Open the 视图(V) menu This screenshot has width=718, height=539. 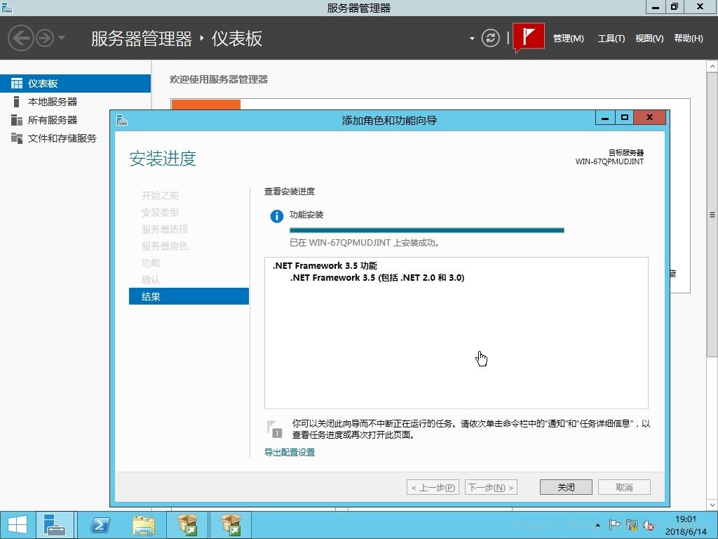click(x=649, y=39)
